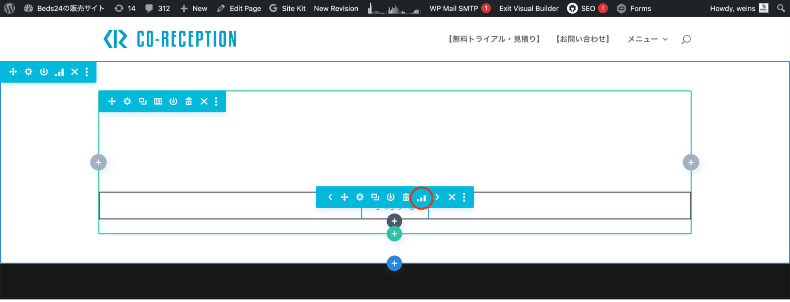790x302 pixels.
Task: Expand the メニュー dropdown
Action: tap(647, 39)
